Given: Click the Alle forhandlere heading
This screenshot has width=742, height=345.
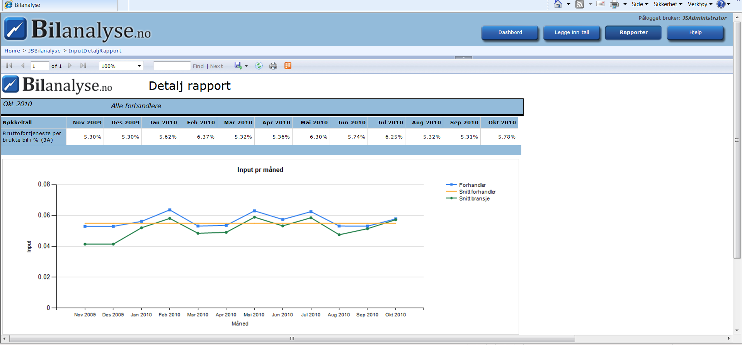Looking at the screenshot, I should click(x=136, y=106).
